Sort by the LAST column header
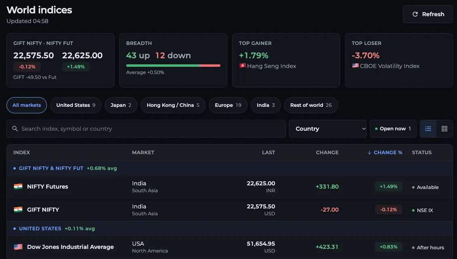The width and height of the screenshot is (457, 259). [269, 153]
